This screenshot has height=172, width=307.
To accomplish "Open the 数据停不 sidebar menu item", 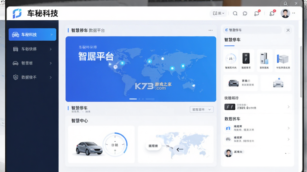I will pos(32,77).
